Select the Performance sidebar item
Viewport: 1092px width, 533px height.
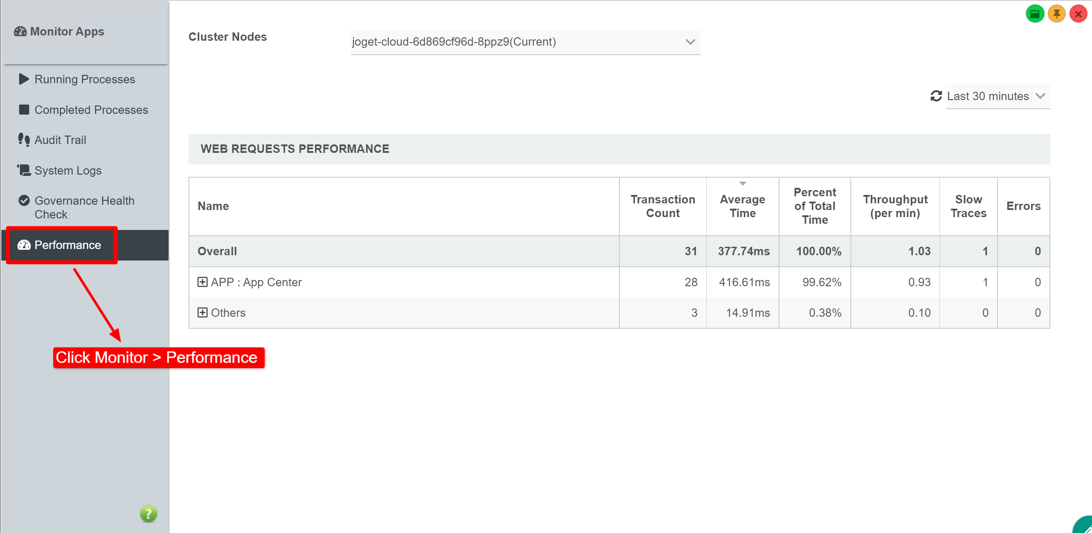tap(68, 245)
